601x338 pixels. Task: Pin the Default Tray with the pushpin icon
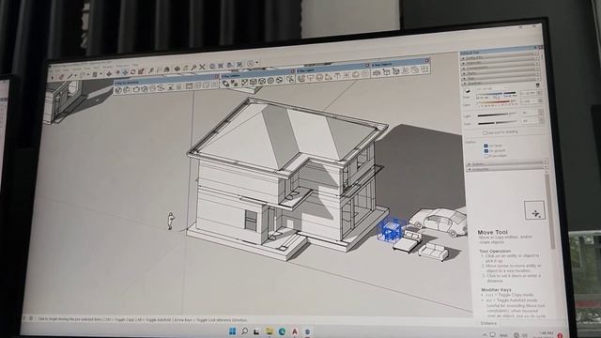535,47
